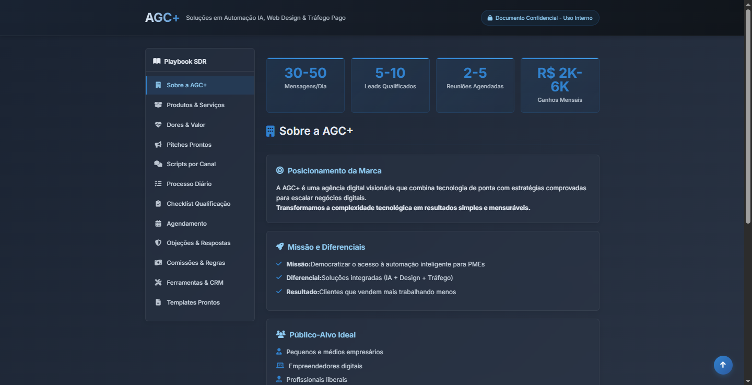Screen dimensions: 752x385
Task: Click the scroll-to-top arrow button
Action: click(x=723, y=365)
